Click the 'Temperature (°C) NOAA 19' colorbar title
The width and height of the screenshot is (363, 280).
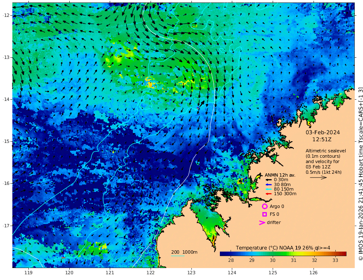268,248
